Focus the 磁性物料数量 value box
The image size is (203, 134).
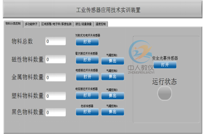click(56, 59)
